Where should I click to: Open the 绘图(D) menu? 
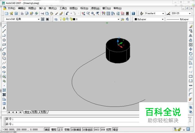click(x=74, y=8)
